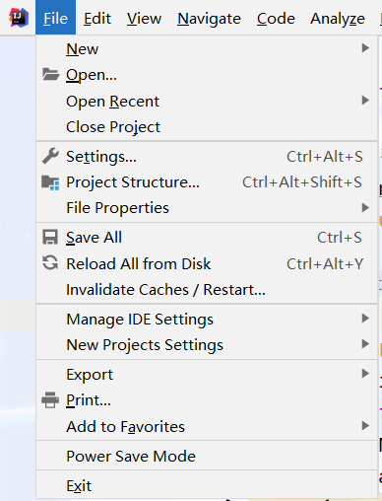Click the IntelliJ IDEA logo icon
Image resolution: width=382 pixels, height=501 pixels.
19,18
